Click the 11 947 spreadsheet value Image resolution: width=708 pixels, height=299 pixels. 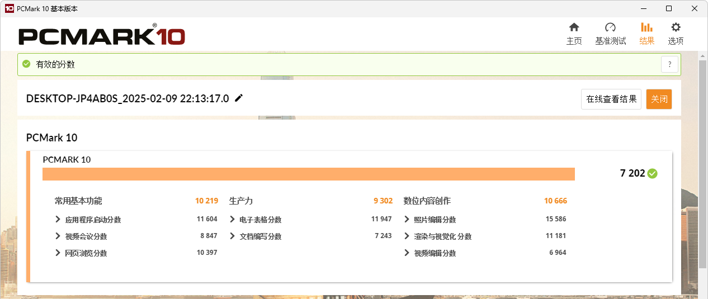point(381,219)
